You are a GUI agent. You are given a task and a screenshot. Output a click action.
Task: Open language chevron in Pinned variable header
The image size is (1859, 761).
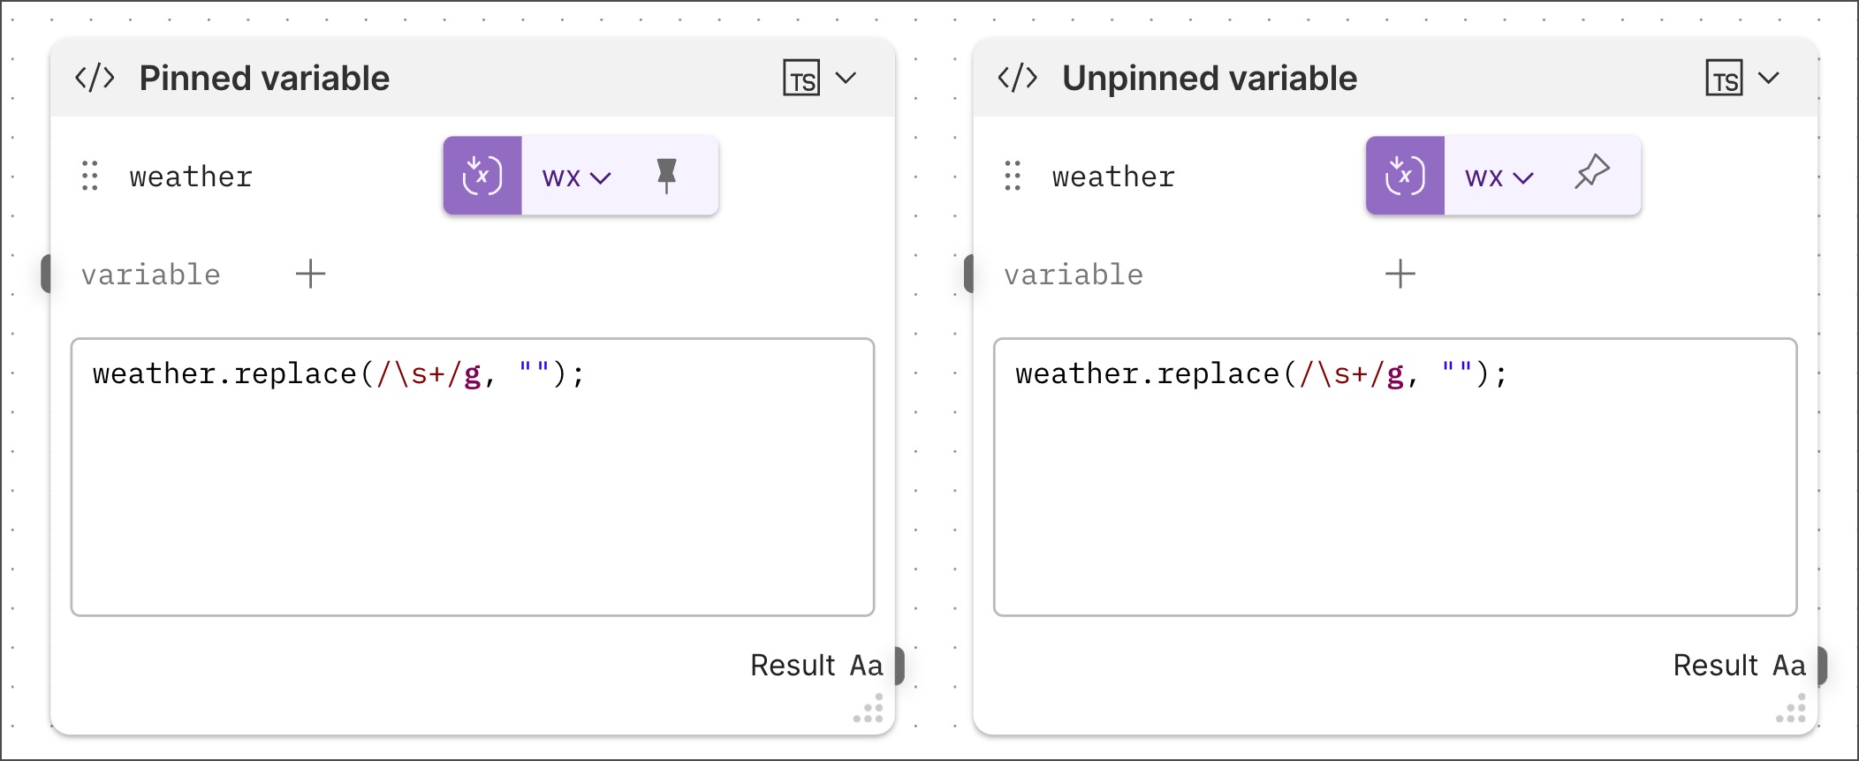(x=846, y=78)
